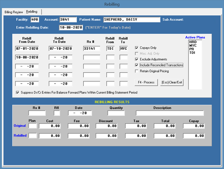
Task: Click the Description field in results
Action: click(170, 113)
